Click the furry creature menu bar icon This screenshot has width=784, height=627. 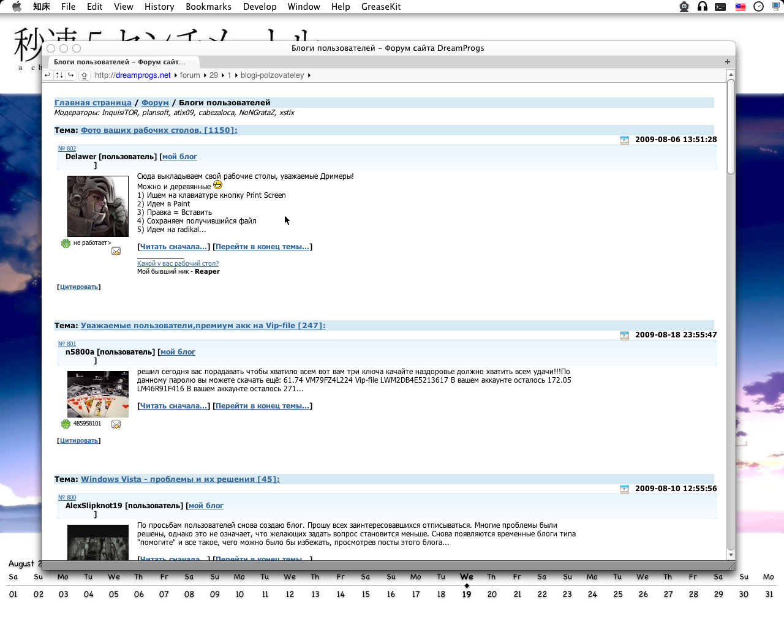[684, 7]
